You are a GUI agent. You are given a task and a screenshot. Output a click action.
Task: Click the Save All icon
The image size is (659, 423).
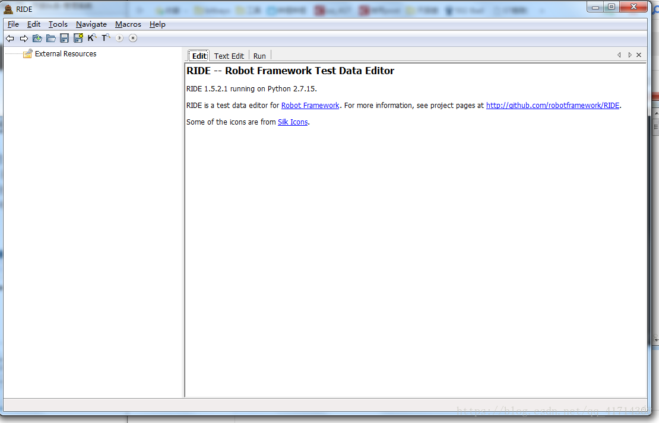[x=78, y=38]
